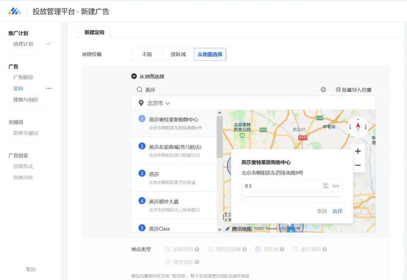Screen dimensions: 407x280
Task: Click 选择 to confirm the location
Action: (x=337, y=211)
